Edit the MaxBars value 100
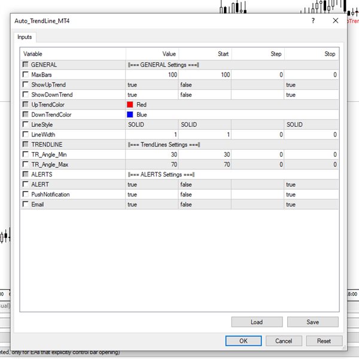This screenshot has height=359, width=359. [x=152, y=75]
